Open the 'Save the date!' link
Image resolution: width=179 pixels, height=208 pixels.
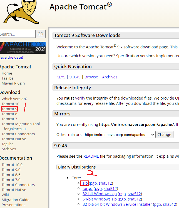[11, 58]
